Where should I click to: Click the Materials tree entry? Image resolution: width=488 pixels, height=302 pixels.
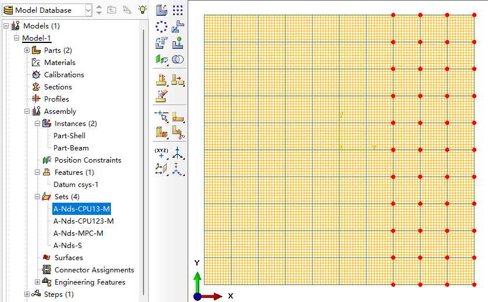click(60, 63)
